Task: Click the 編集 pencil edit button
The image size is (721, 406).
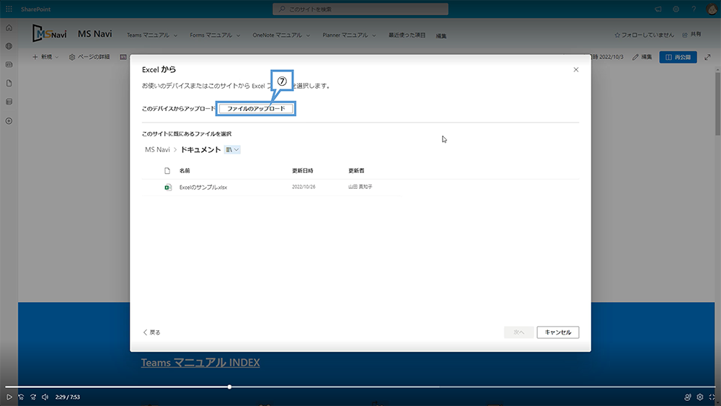Action: (642, 57)
